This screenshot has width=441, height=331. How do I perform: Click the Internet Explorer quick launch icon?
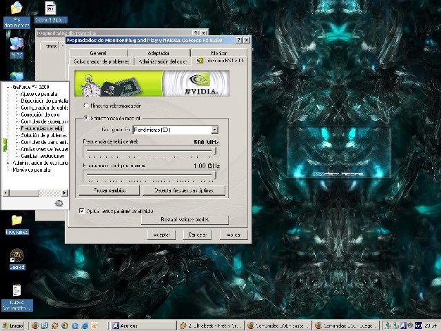coord(85,325)
